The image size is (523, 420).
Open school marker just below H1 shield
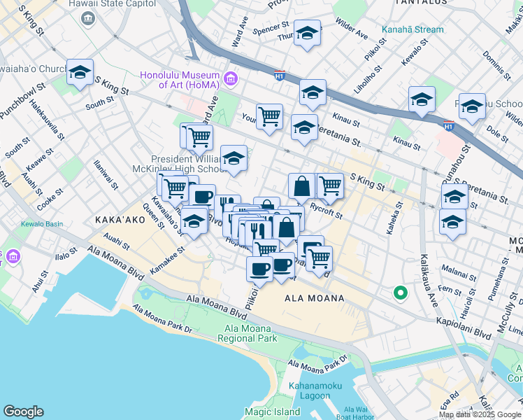313,95
